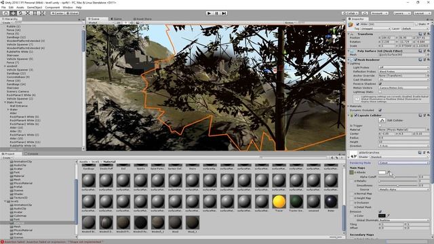Screen dimensions: 434x244
Task: Open the GameObject menu
Action: pyautogui.click(x=35, y=7)
